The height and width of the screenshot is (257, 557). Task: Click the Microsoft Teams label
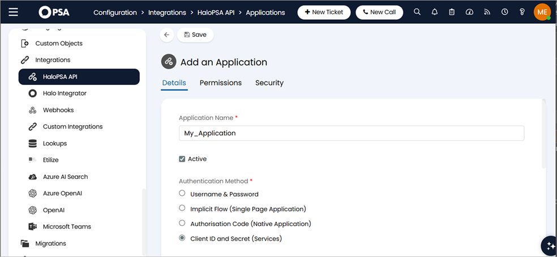pos(67,227)
